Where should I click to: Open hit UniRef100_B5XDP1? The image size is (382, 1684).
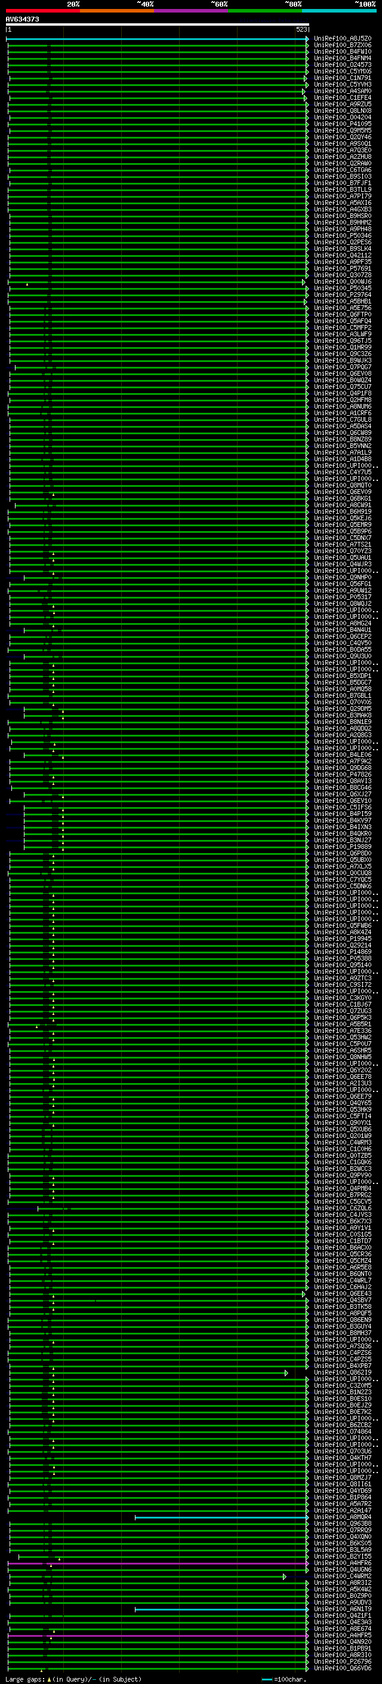[x=343, y=676]
